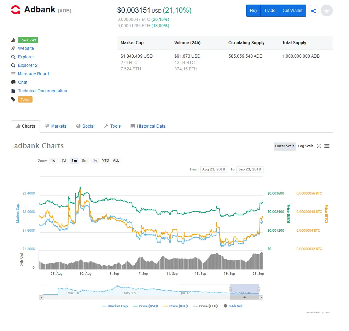Select Linear Scale for the chart
Viewport: 349px width, 331px height.
(285, 146)
